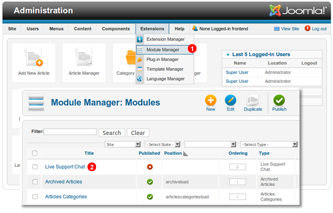Click the Module Manager stacked bars icon
Viewport: 333px width, 213px height.
coord(36,102)
